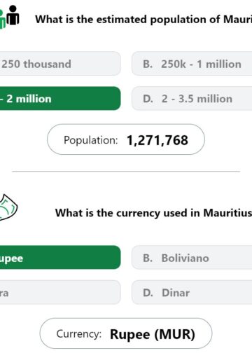The height and width of the screenshot is (353, 252).
Task: Choose answer B. Boliviano
Action: pos(192,257)
